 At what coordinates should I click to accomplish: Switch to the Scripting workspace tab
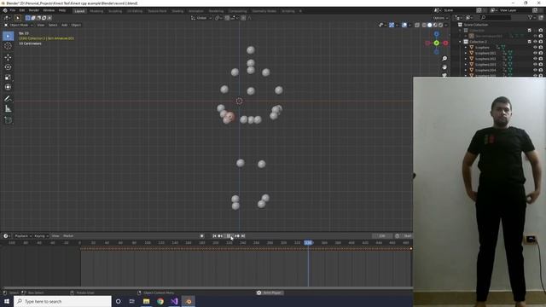pos(288,11)
